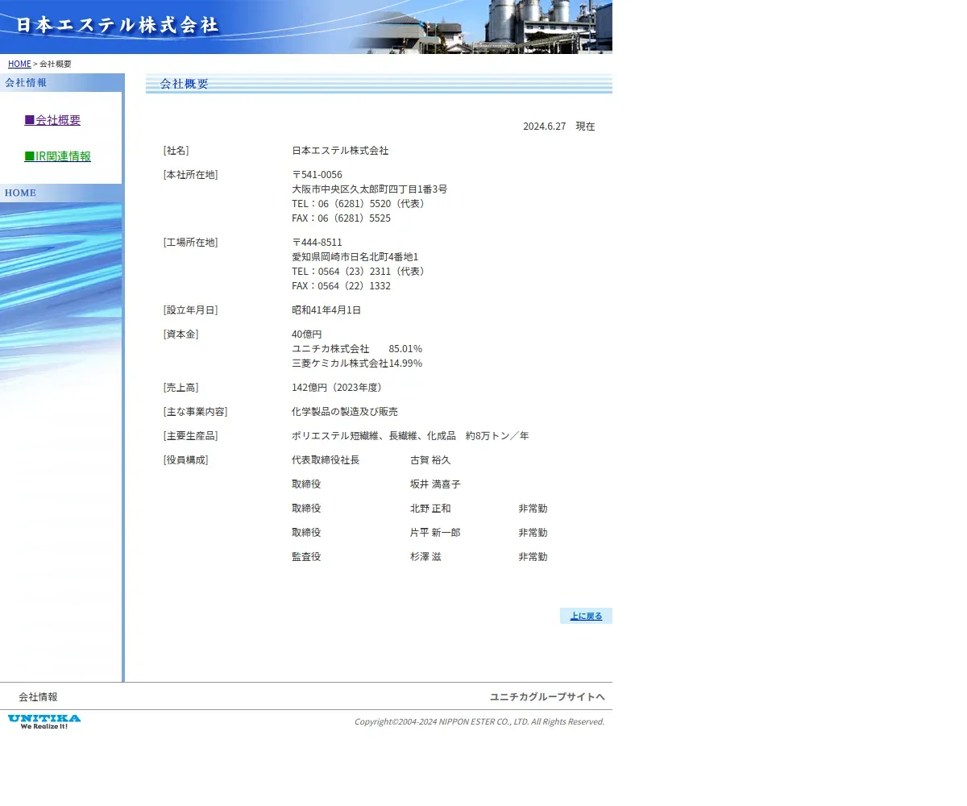Click the postal code 〒444-8511
This screenshot has height=806, width=967.
(317, 243)
